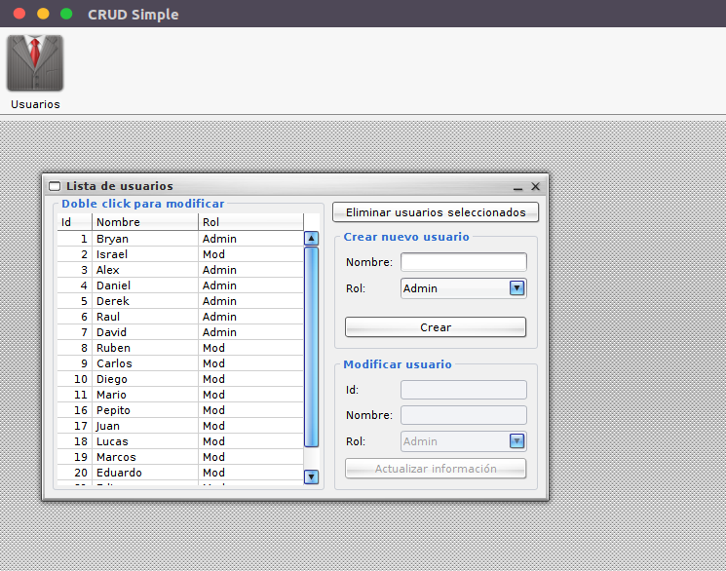
Task: Sort table by the Rol column header
Action: click(251, 222)
